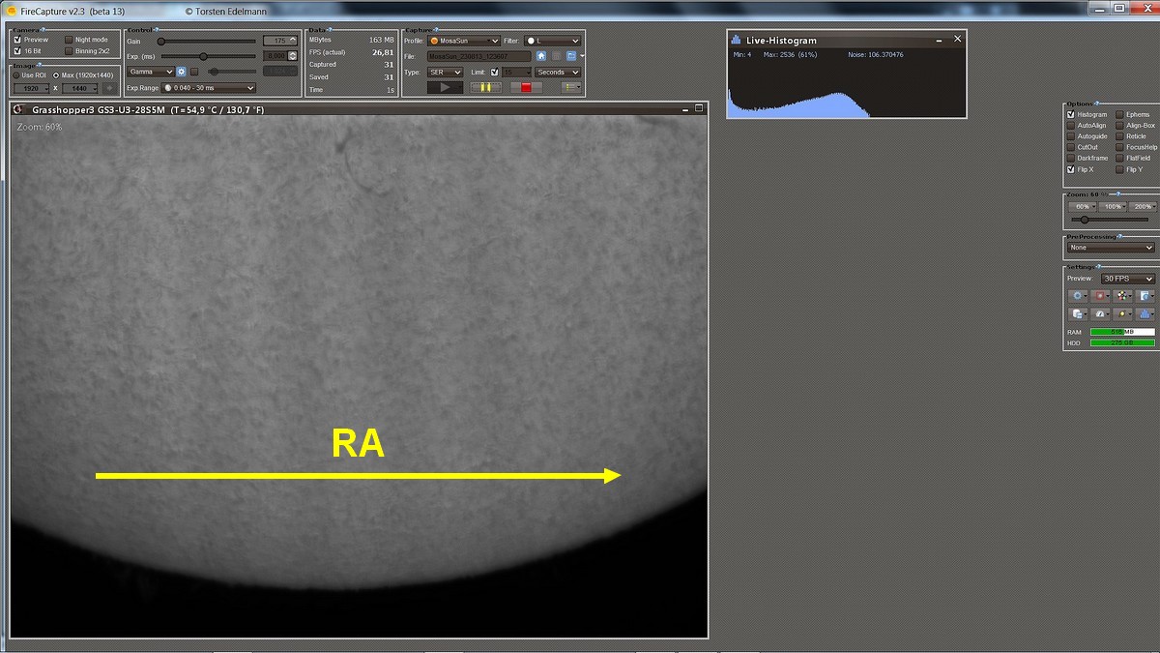The height and width of the screenshot is (653, 1160).
Task: Stop recording with the red stop button
Action: click(526, 87)
